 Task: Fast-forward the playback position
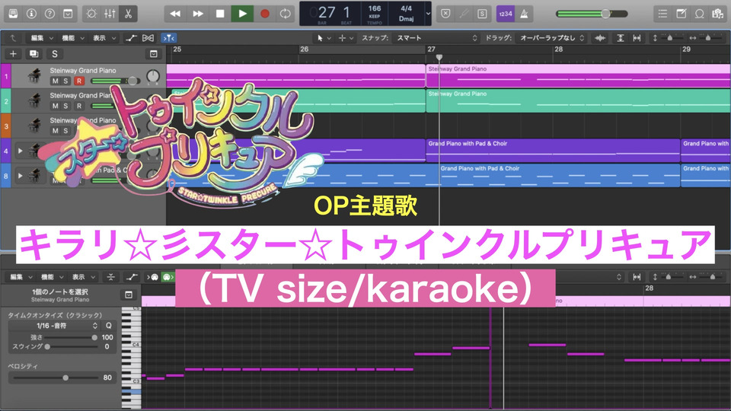click(198, 14)
